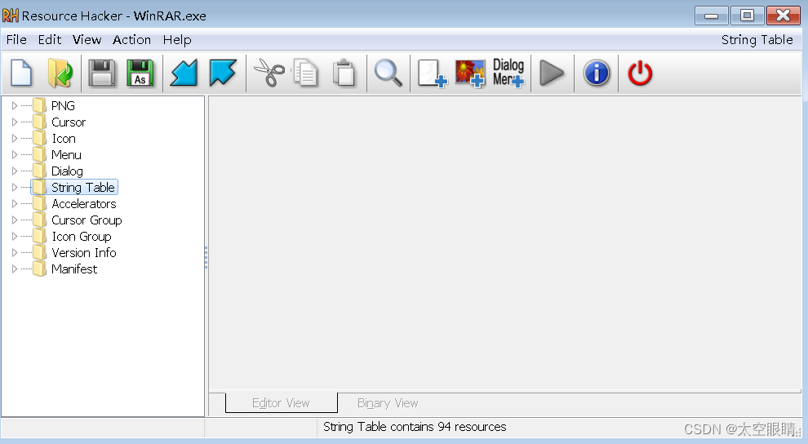
Task: Select the Accelerators folder
Action: tap(75, 203)
